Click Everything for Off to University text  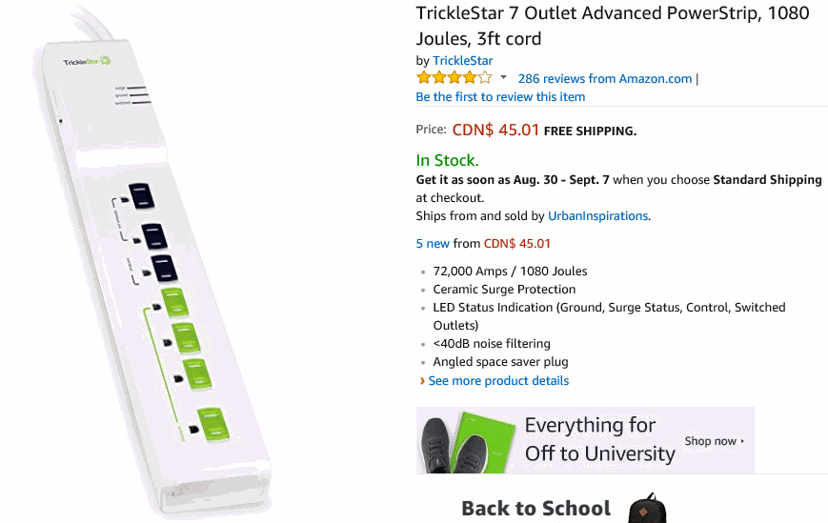[599, 439]
